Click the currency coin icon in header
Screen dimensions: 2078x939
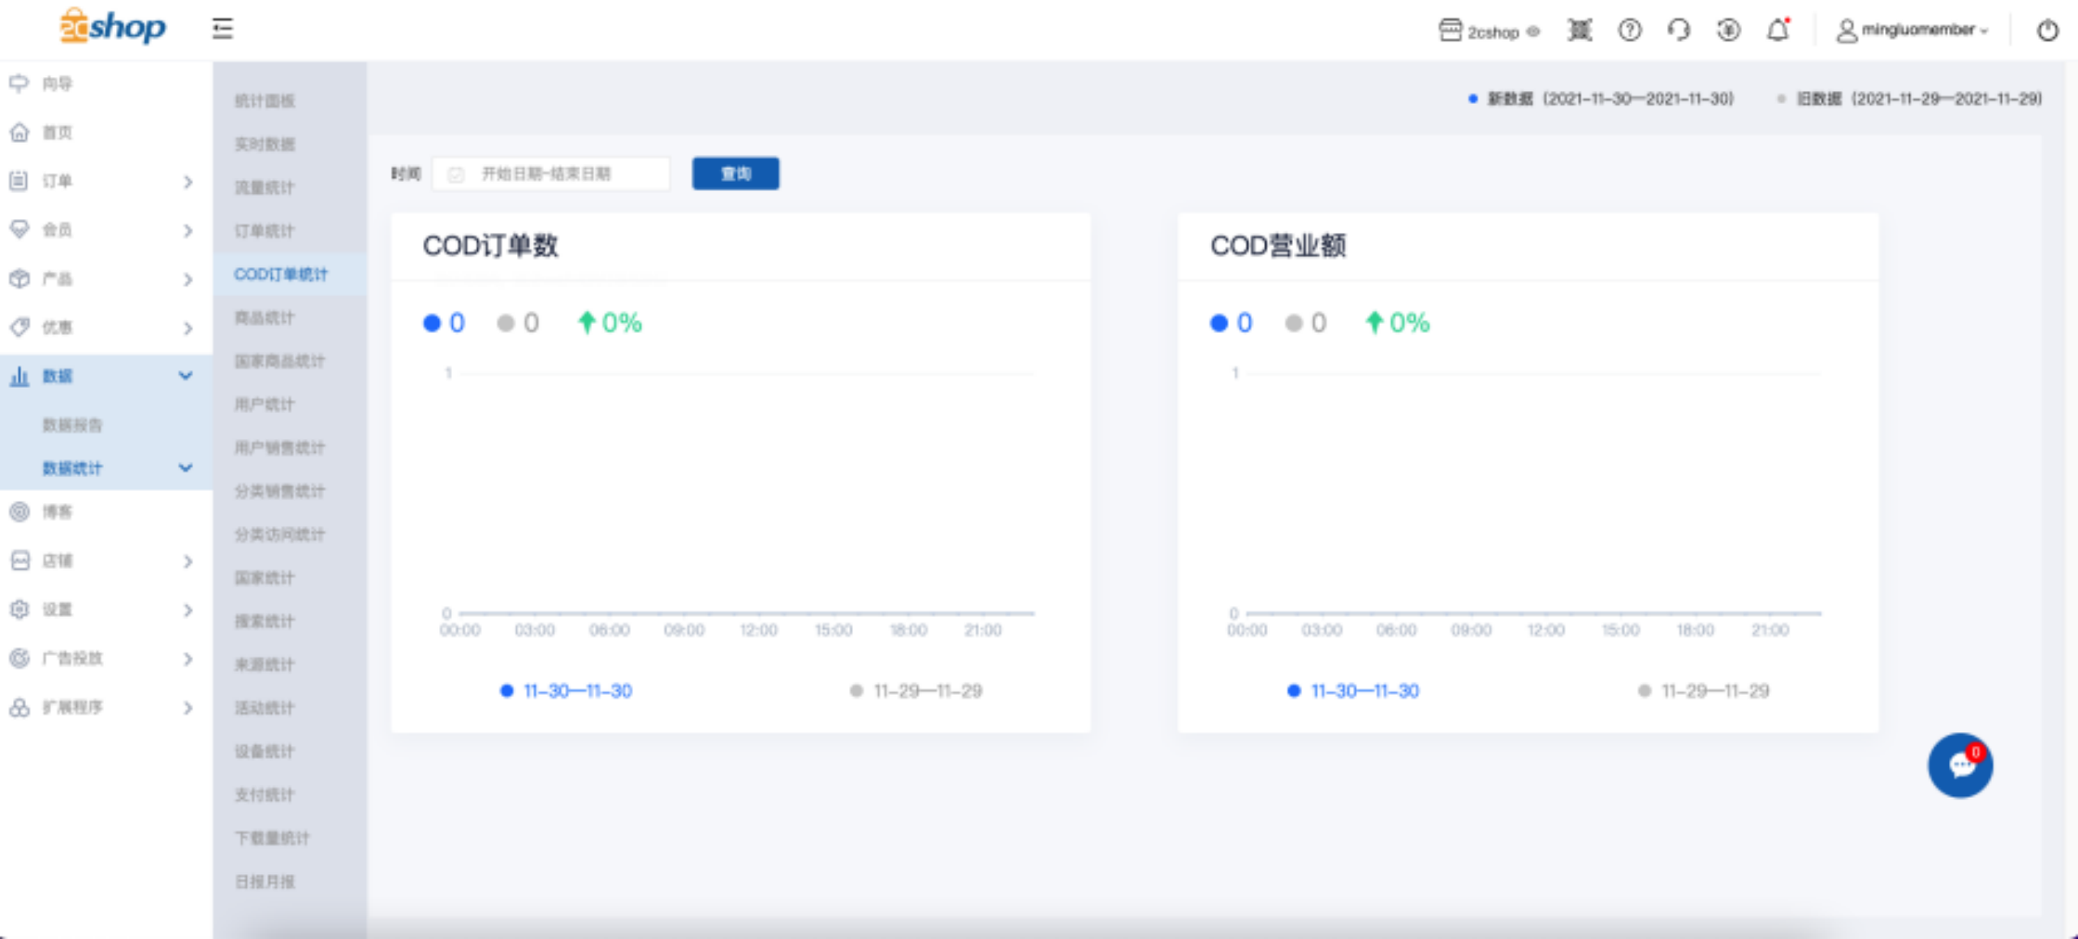click(1728, 31)
